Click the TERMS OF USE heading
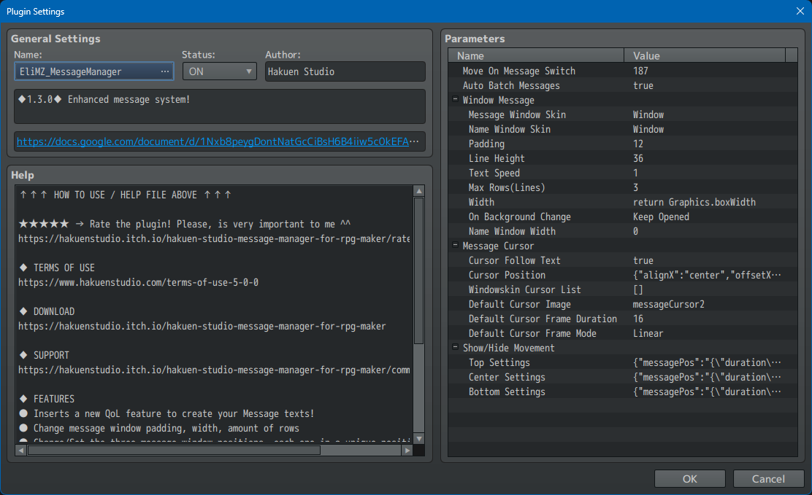 click(x=64, y=268)
